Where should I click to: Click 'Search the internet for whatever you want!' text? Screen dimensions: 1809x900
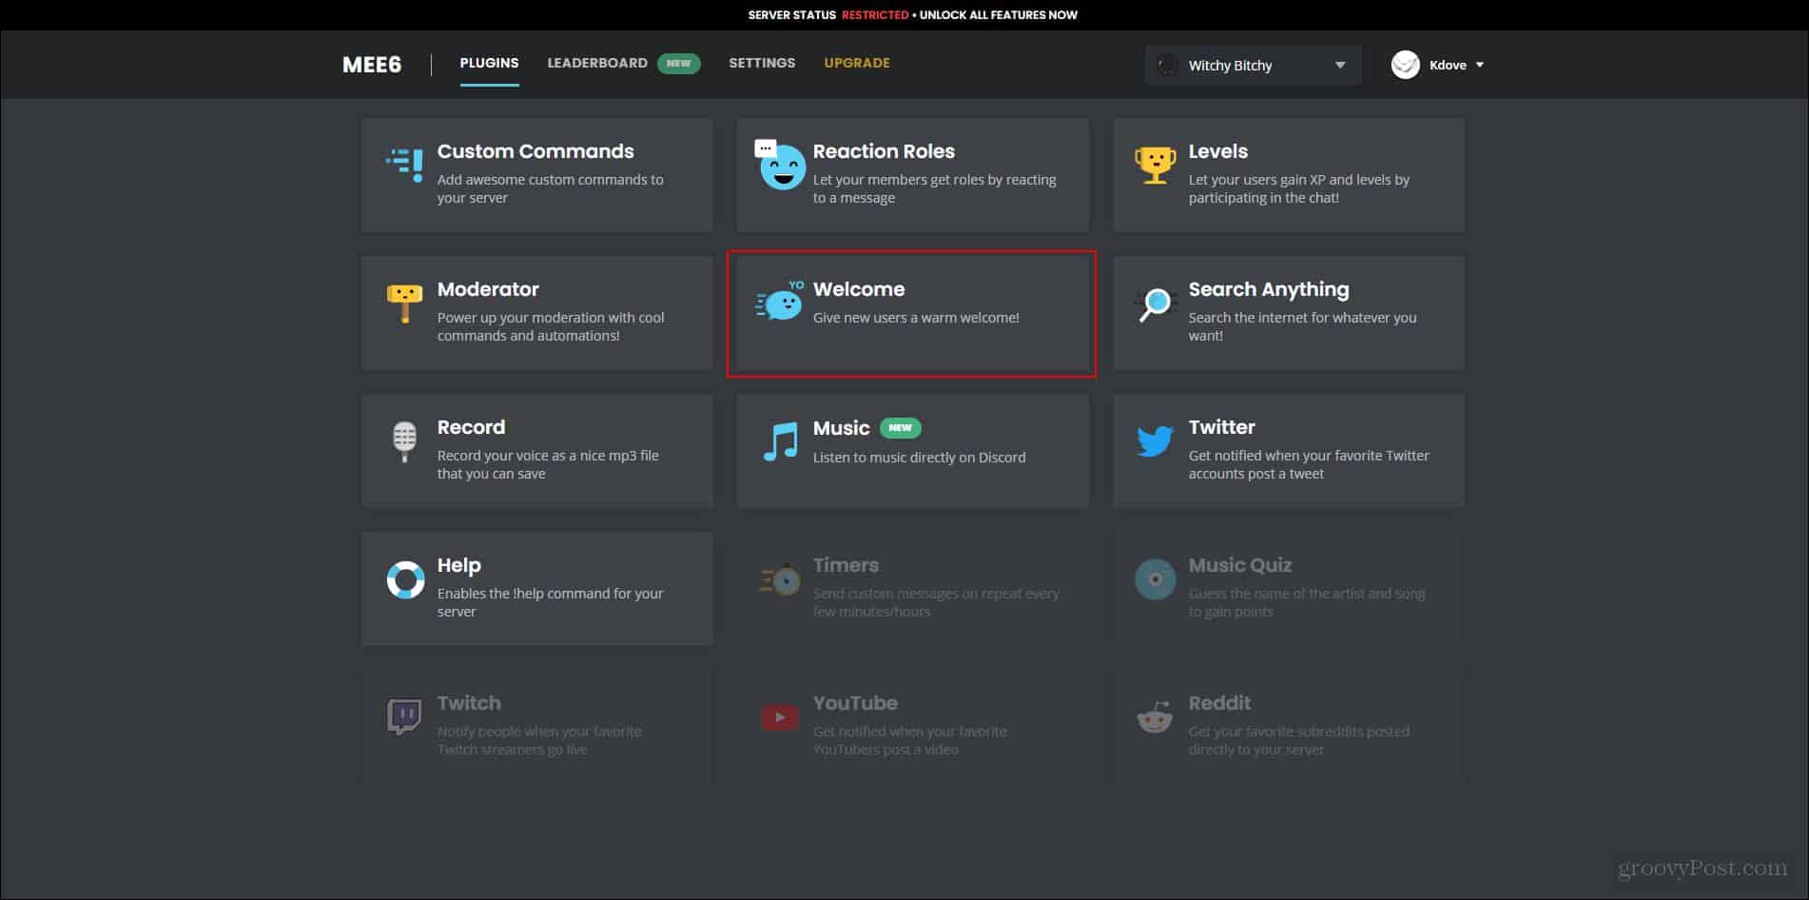click(1303, 326)
